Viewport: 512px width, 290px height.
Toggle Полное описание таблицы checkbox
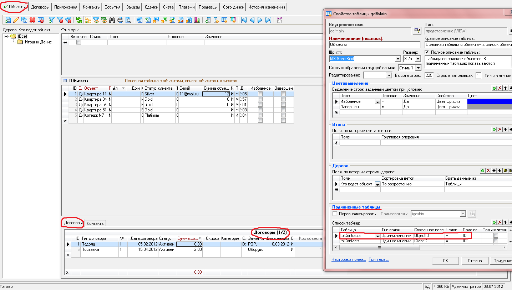(427, 52)
